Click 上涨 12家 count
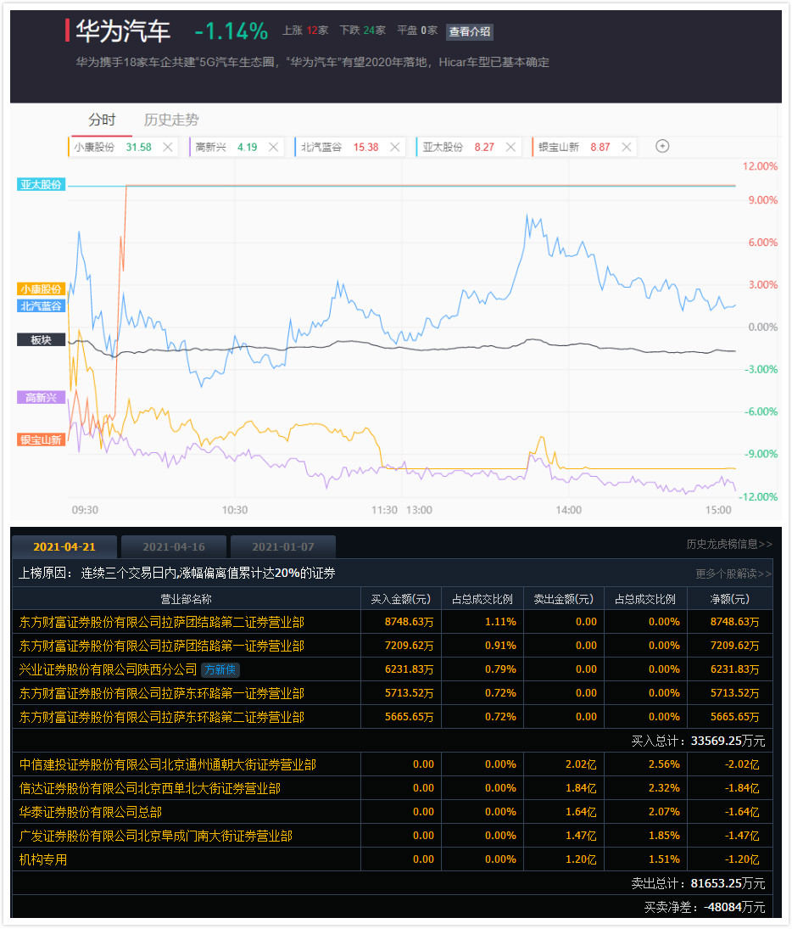The width and height of the screenshot is (792, 929). (305, 31)
